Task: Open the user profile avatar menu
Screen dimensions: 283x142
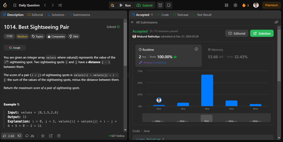Action: click(256, 5)
